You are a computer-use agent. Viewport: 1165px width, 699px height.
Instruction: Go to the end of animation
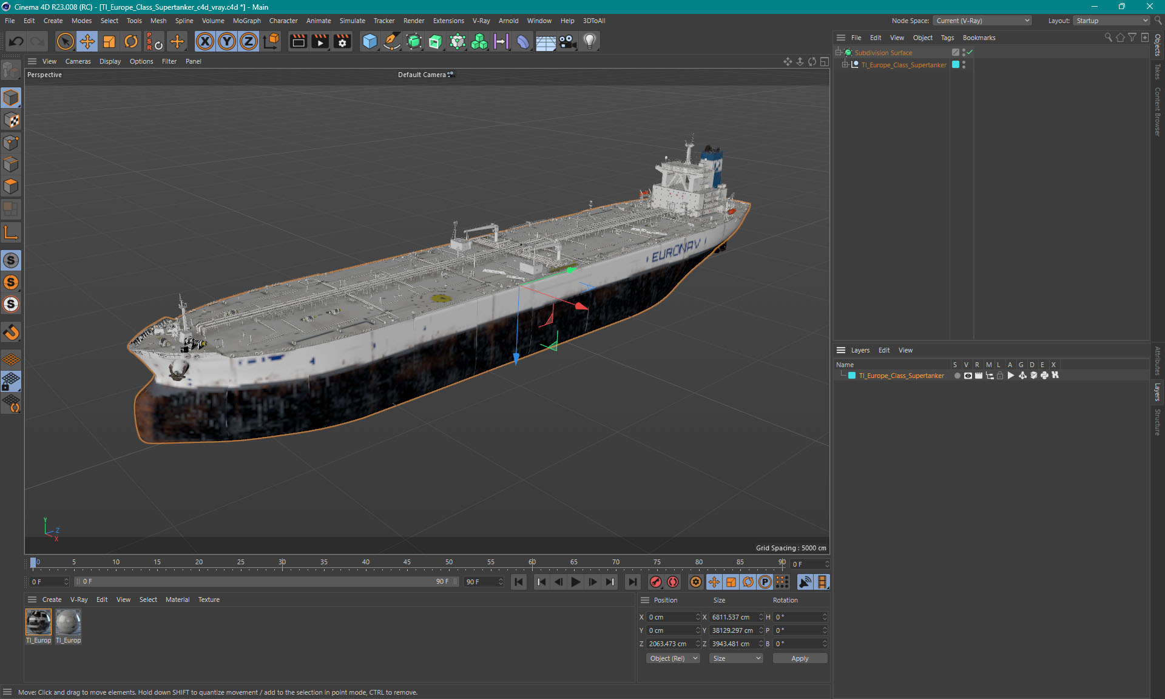click(x=633, y=582)
